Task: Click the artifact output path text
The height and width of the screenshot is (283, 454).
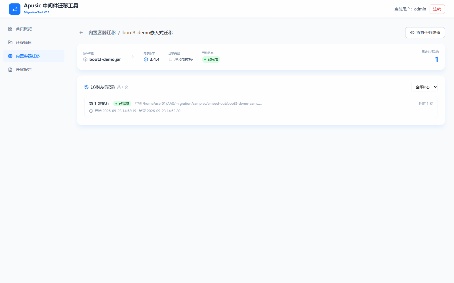Action: coord(198,104)
